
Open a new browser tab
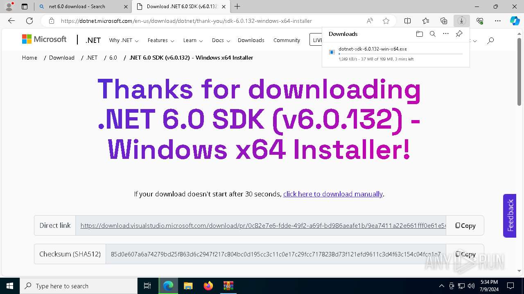[237, 7]
